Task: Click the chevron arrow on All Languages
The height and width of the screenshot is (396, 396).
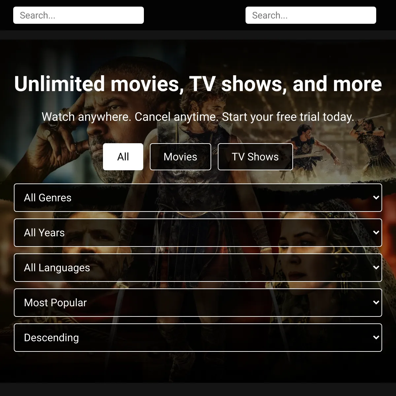Action: coord(376,268)
